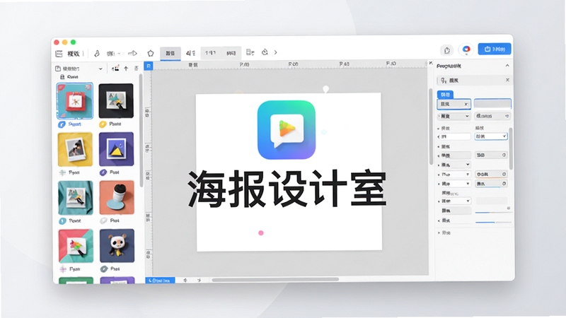Click the blue icon under the gift box thumbnail
Image resolution: width=566 pixels, height=318 pixels.
[x=62, y=124]
